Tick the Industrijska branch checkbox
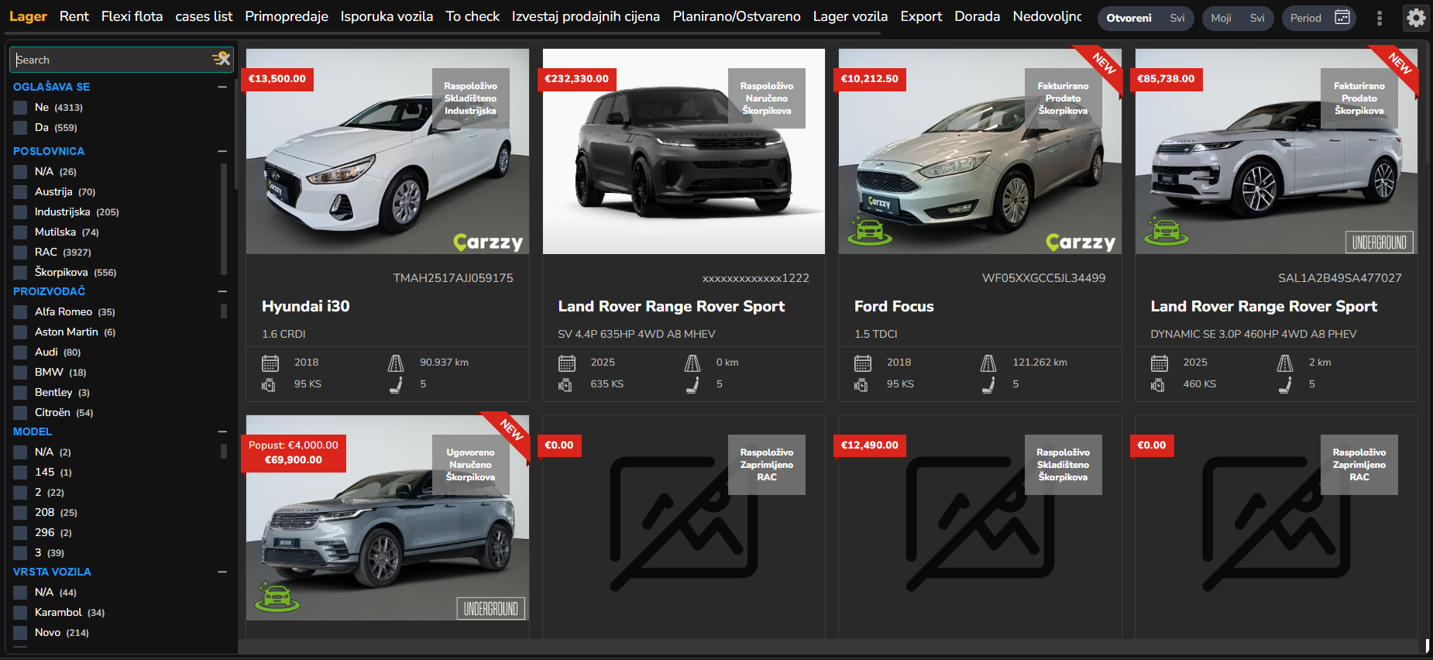This screenshot has width=1433, height=660. tap(20, 212)
